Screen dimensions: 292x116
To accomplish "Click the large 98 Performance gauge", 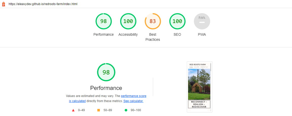I will [x=106, y=72].
